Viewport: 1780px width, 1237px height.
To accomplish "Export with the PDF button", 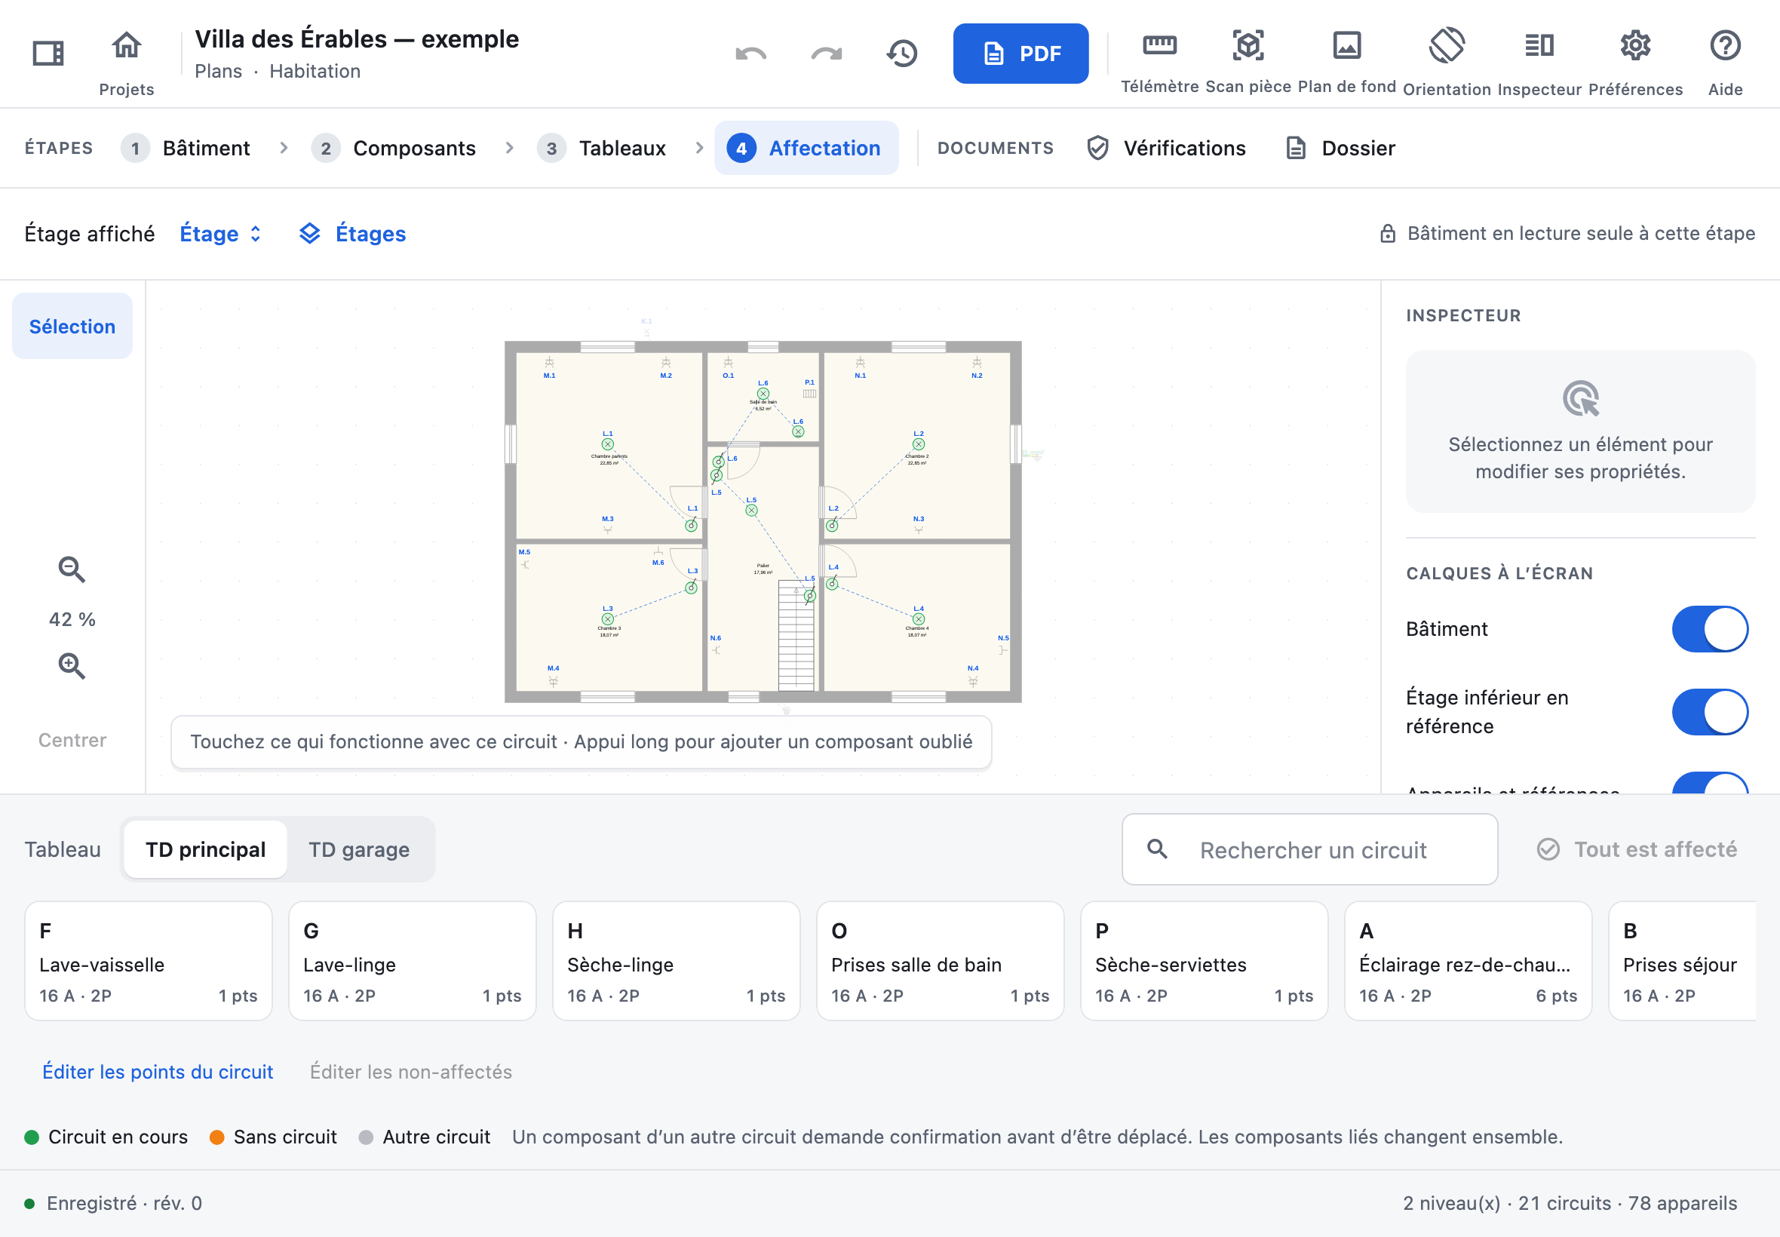I will [1020, 54].
